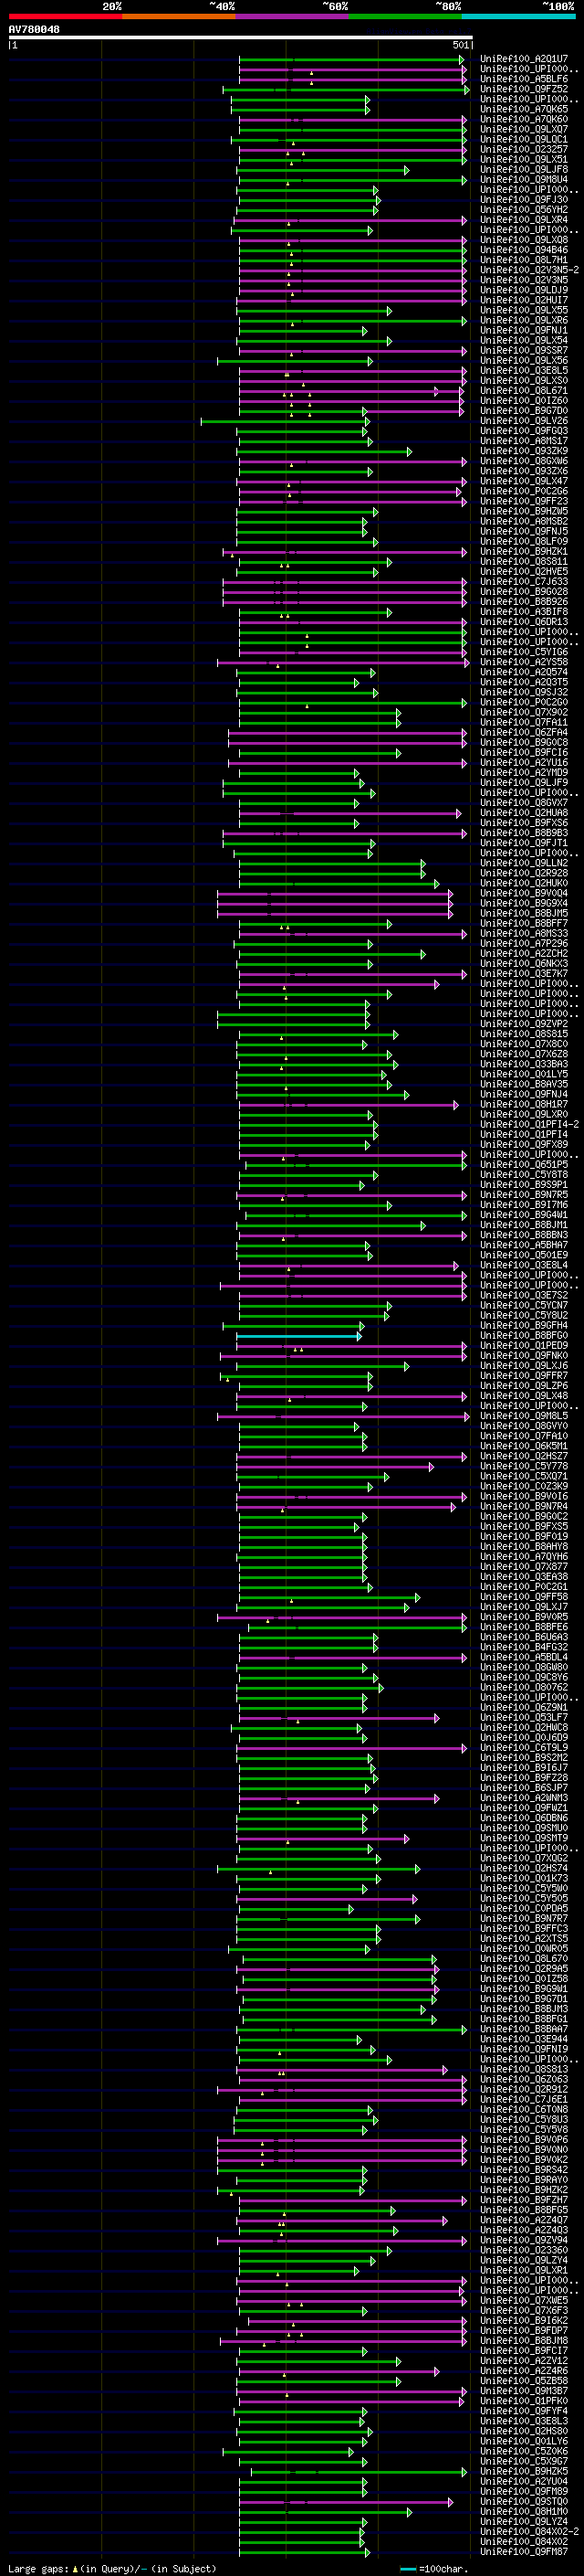Click the white query sequence bar

click(x=241, y=38)
